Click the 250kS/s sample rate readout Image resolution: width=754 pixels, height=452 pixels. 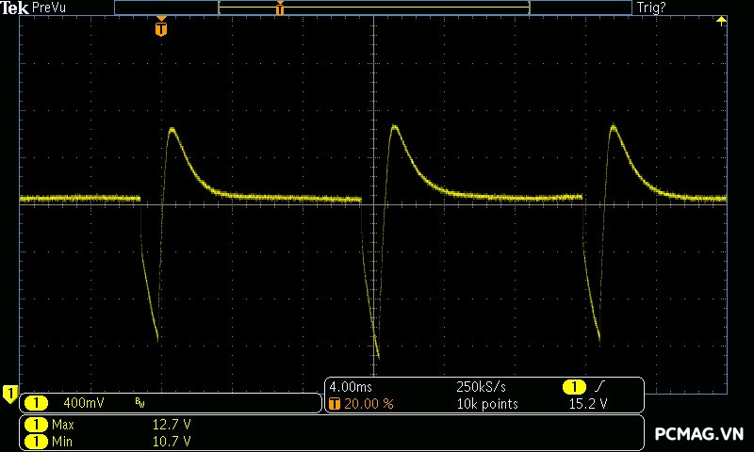point(481,387)
